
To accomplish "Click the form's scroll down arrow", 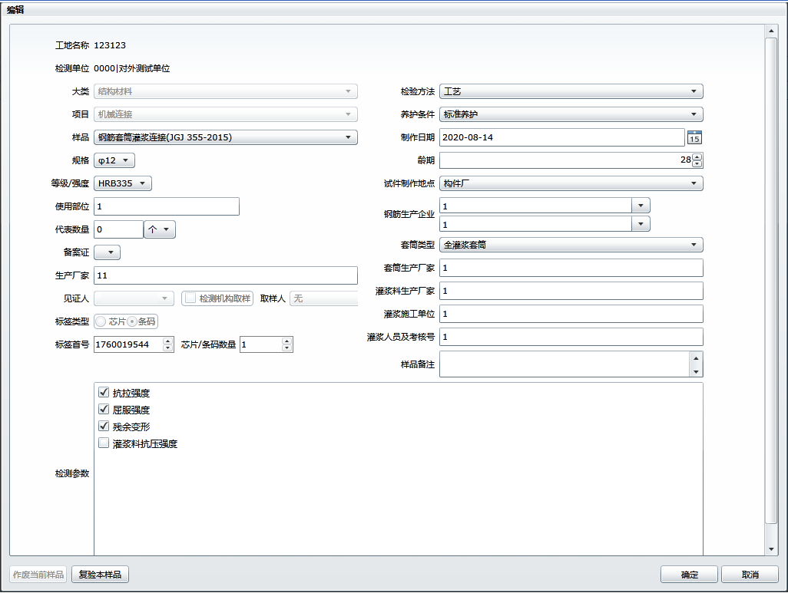I will coord(772,549).
